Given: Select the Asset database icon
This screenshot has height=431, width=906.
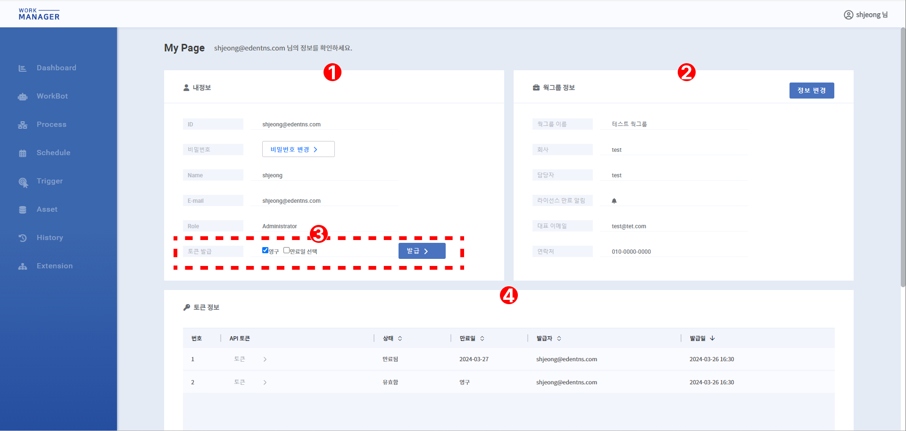Looking at the screenshot, I should click(x=22, y=210).
